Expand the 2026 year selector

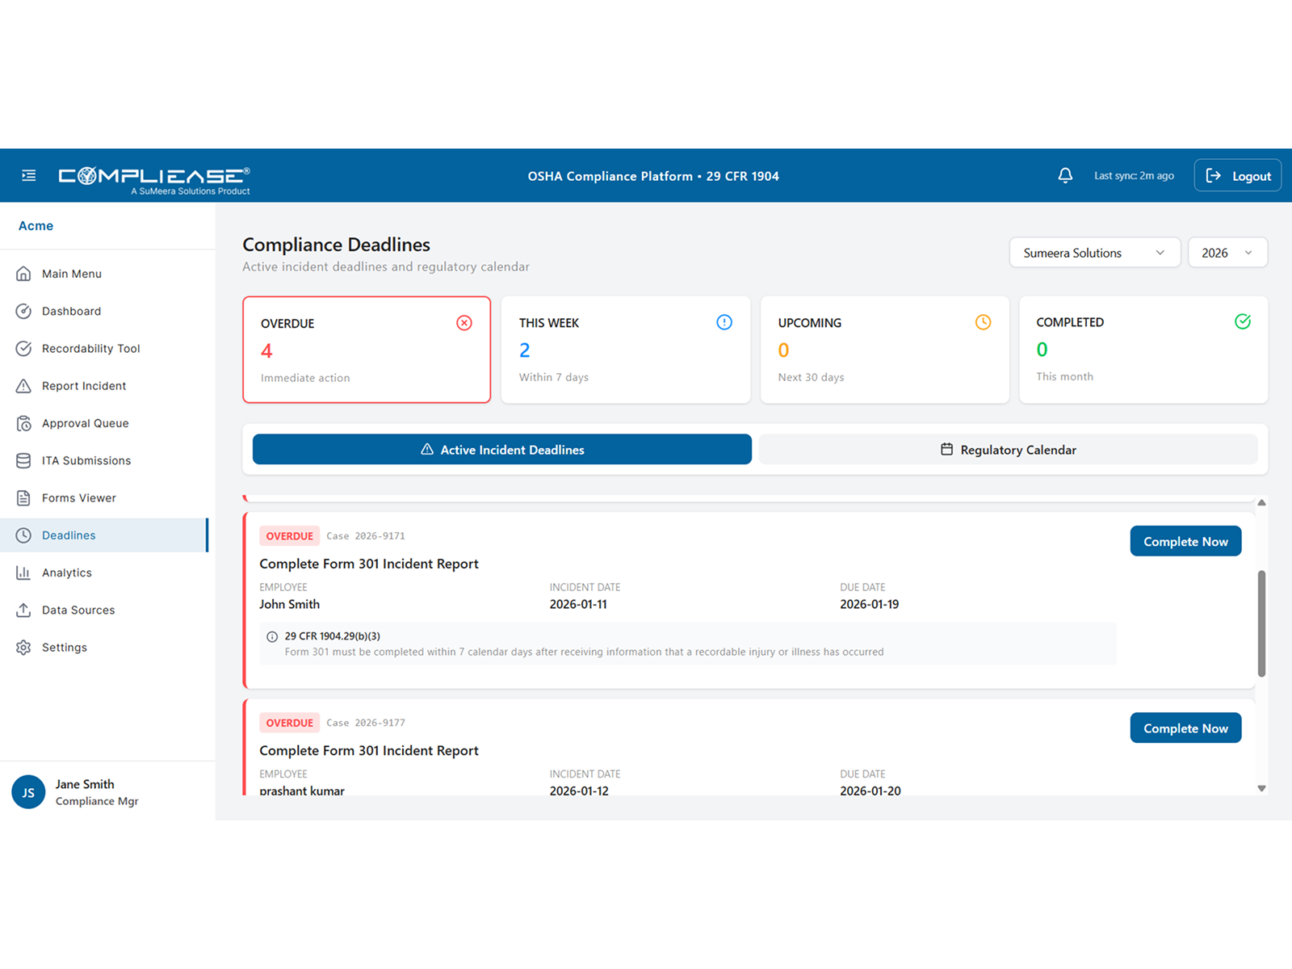click(x=1227, y=252)
